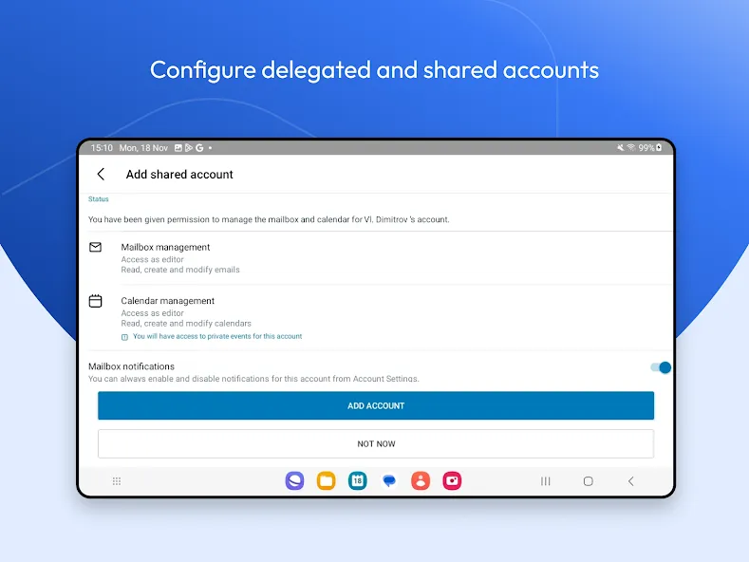Tap the info icon beside private events note
Viewport: 749px width, 562px height.
coord(124,337)
